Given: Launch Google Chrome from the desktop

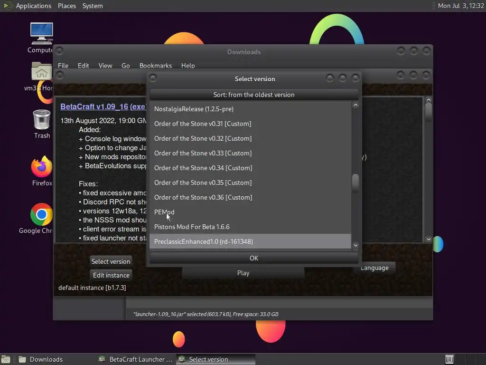Looking at the screenshot, I should click(41, 214).
